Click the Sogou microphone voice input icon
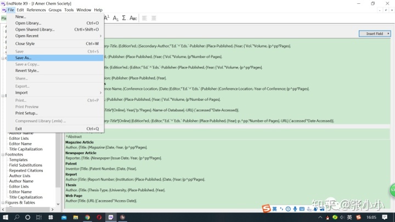Viewport: 395px width, 222px height. tap(295, 209)
